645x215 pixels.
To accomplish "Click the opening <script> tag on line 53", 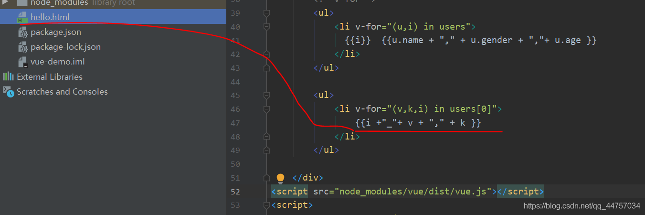I will click(x=292, y=205).
